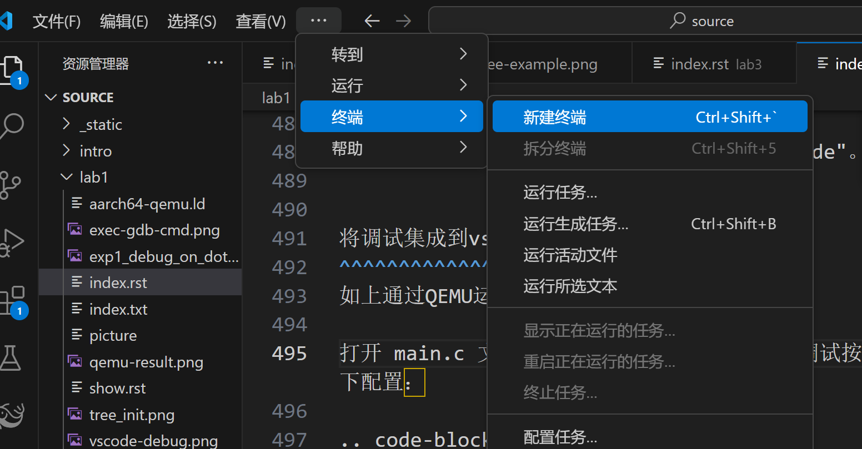Open Explorer more actions ellipsis
This screenshot has height=449, width=862.
215,63
